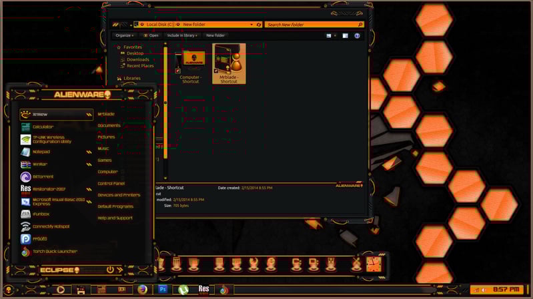The image size is (533, 299).
Task: Open Devices and Printers
Action: coord(119,195)
